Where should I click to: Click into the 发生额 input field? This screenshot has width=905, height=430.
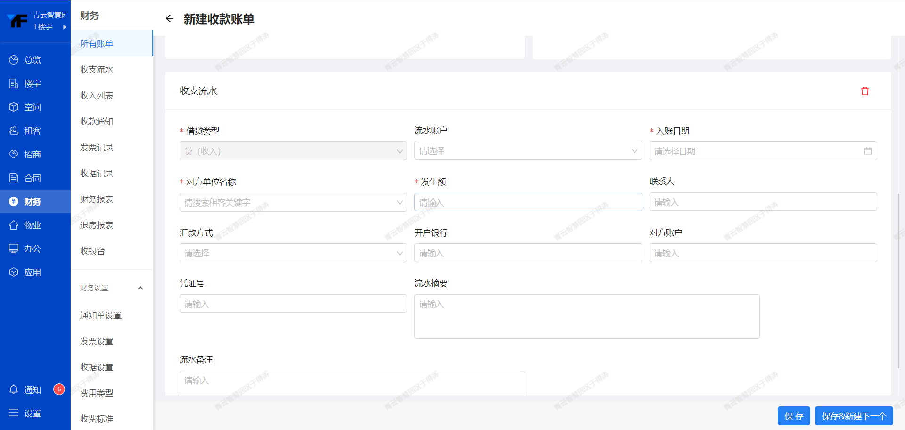[528, 202]
